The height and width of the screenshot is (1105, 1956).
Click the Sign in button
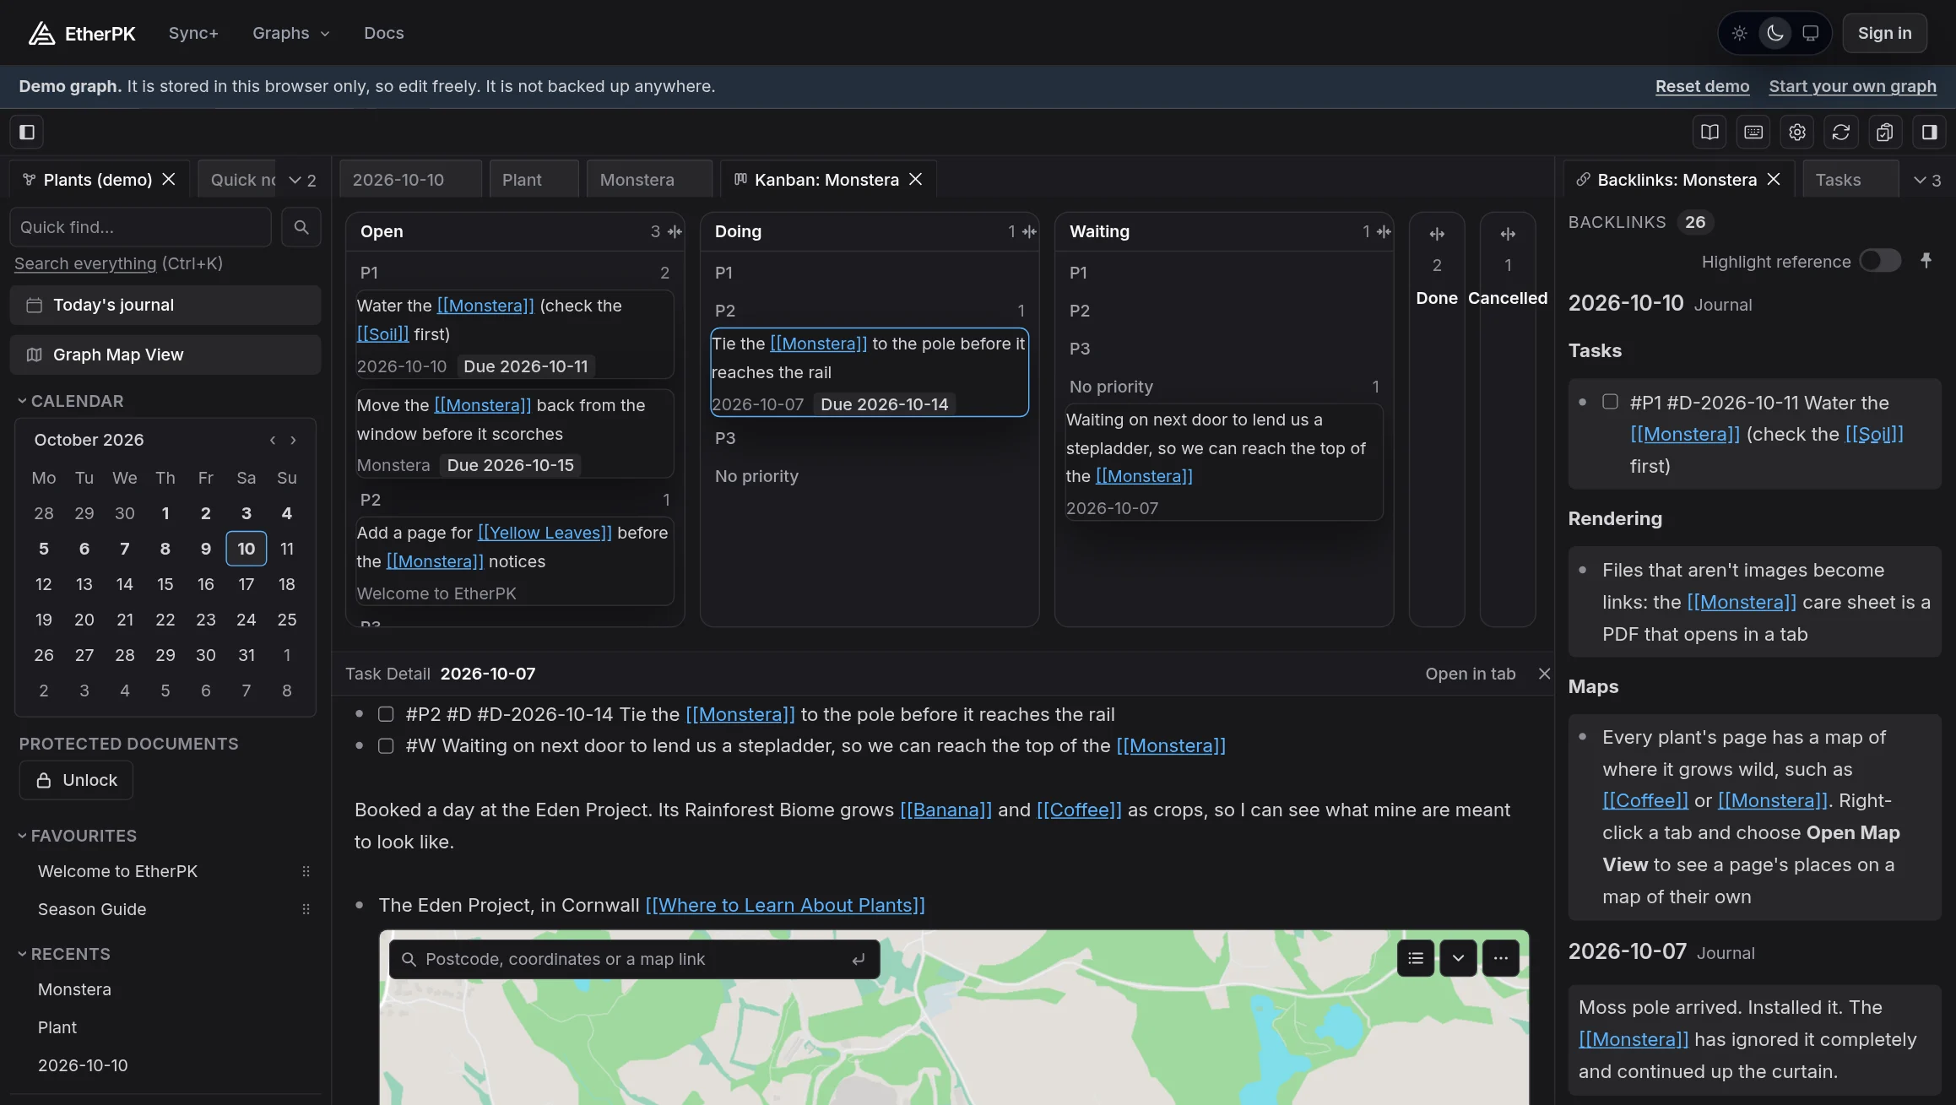point(1884,33)
